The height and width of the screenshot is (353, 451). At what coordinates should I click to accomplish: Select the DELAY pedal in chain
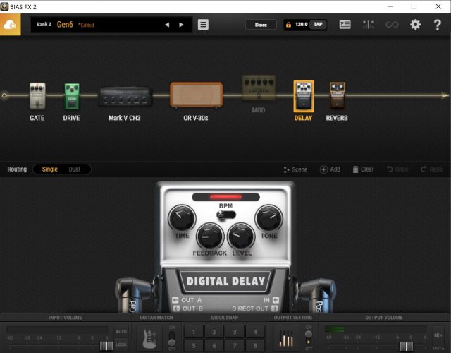click(304, 96)
